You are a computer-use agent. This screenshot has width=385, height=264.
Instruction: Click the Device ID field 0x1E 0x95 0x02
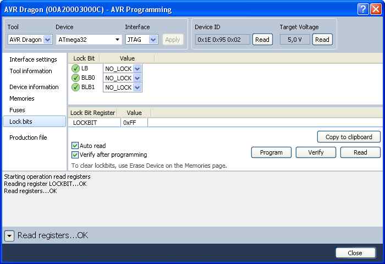pos(222,40)
